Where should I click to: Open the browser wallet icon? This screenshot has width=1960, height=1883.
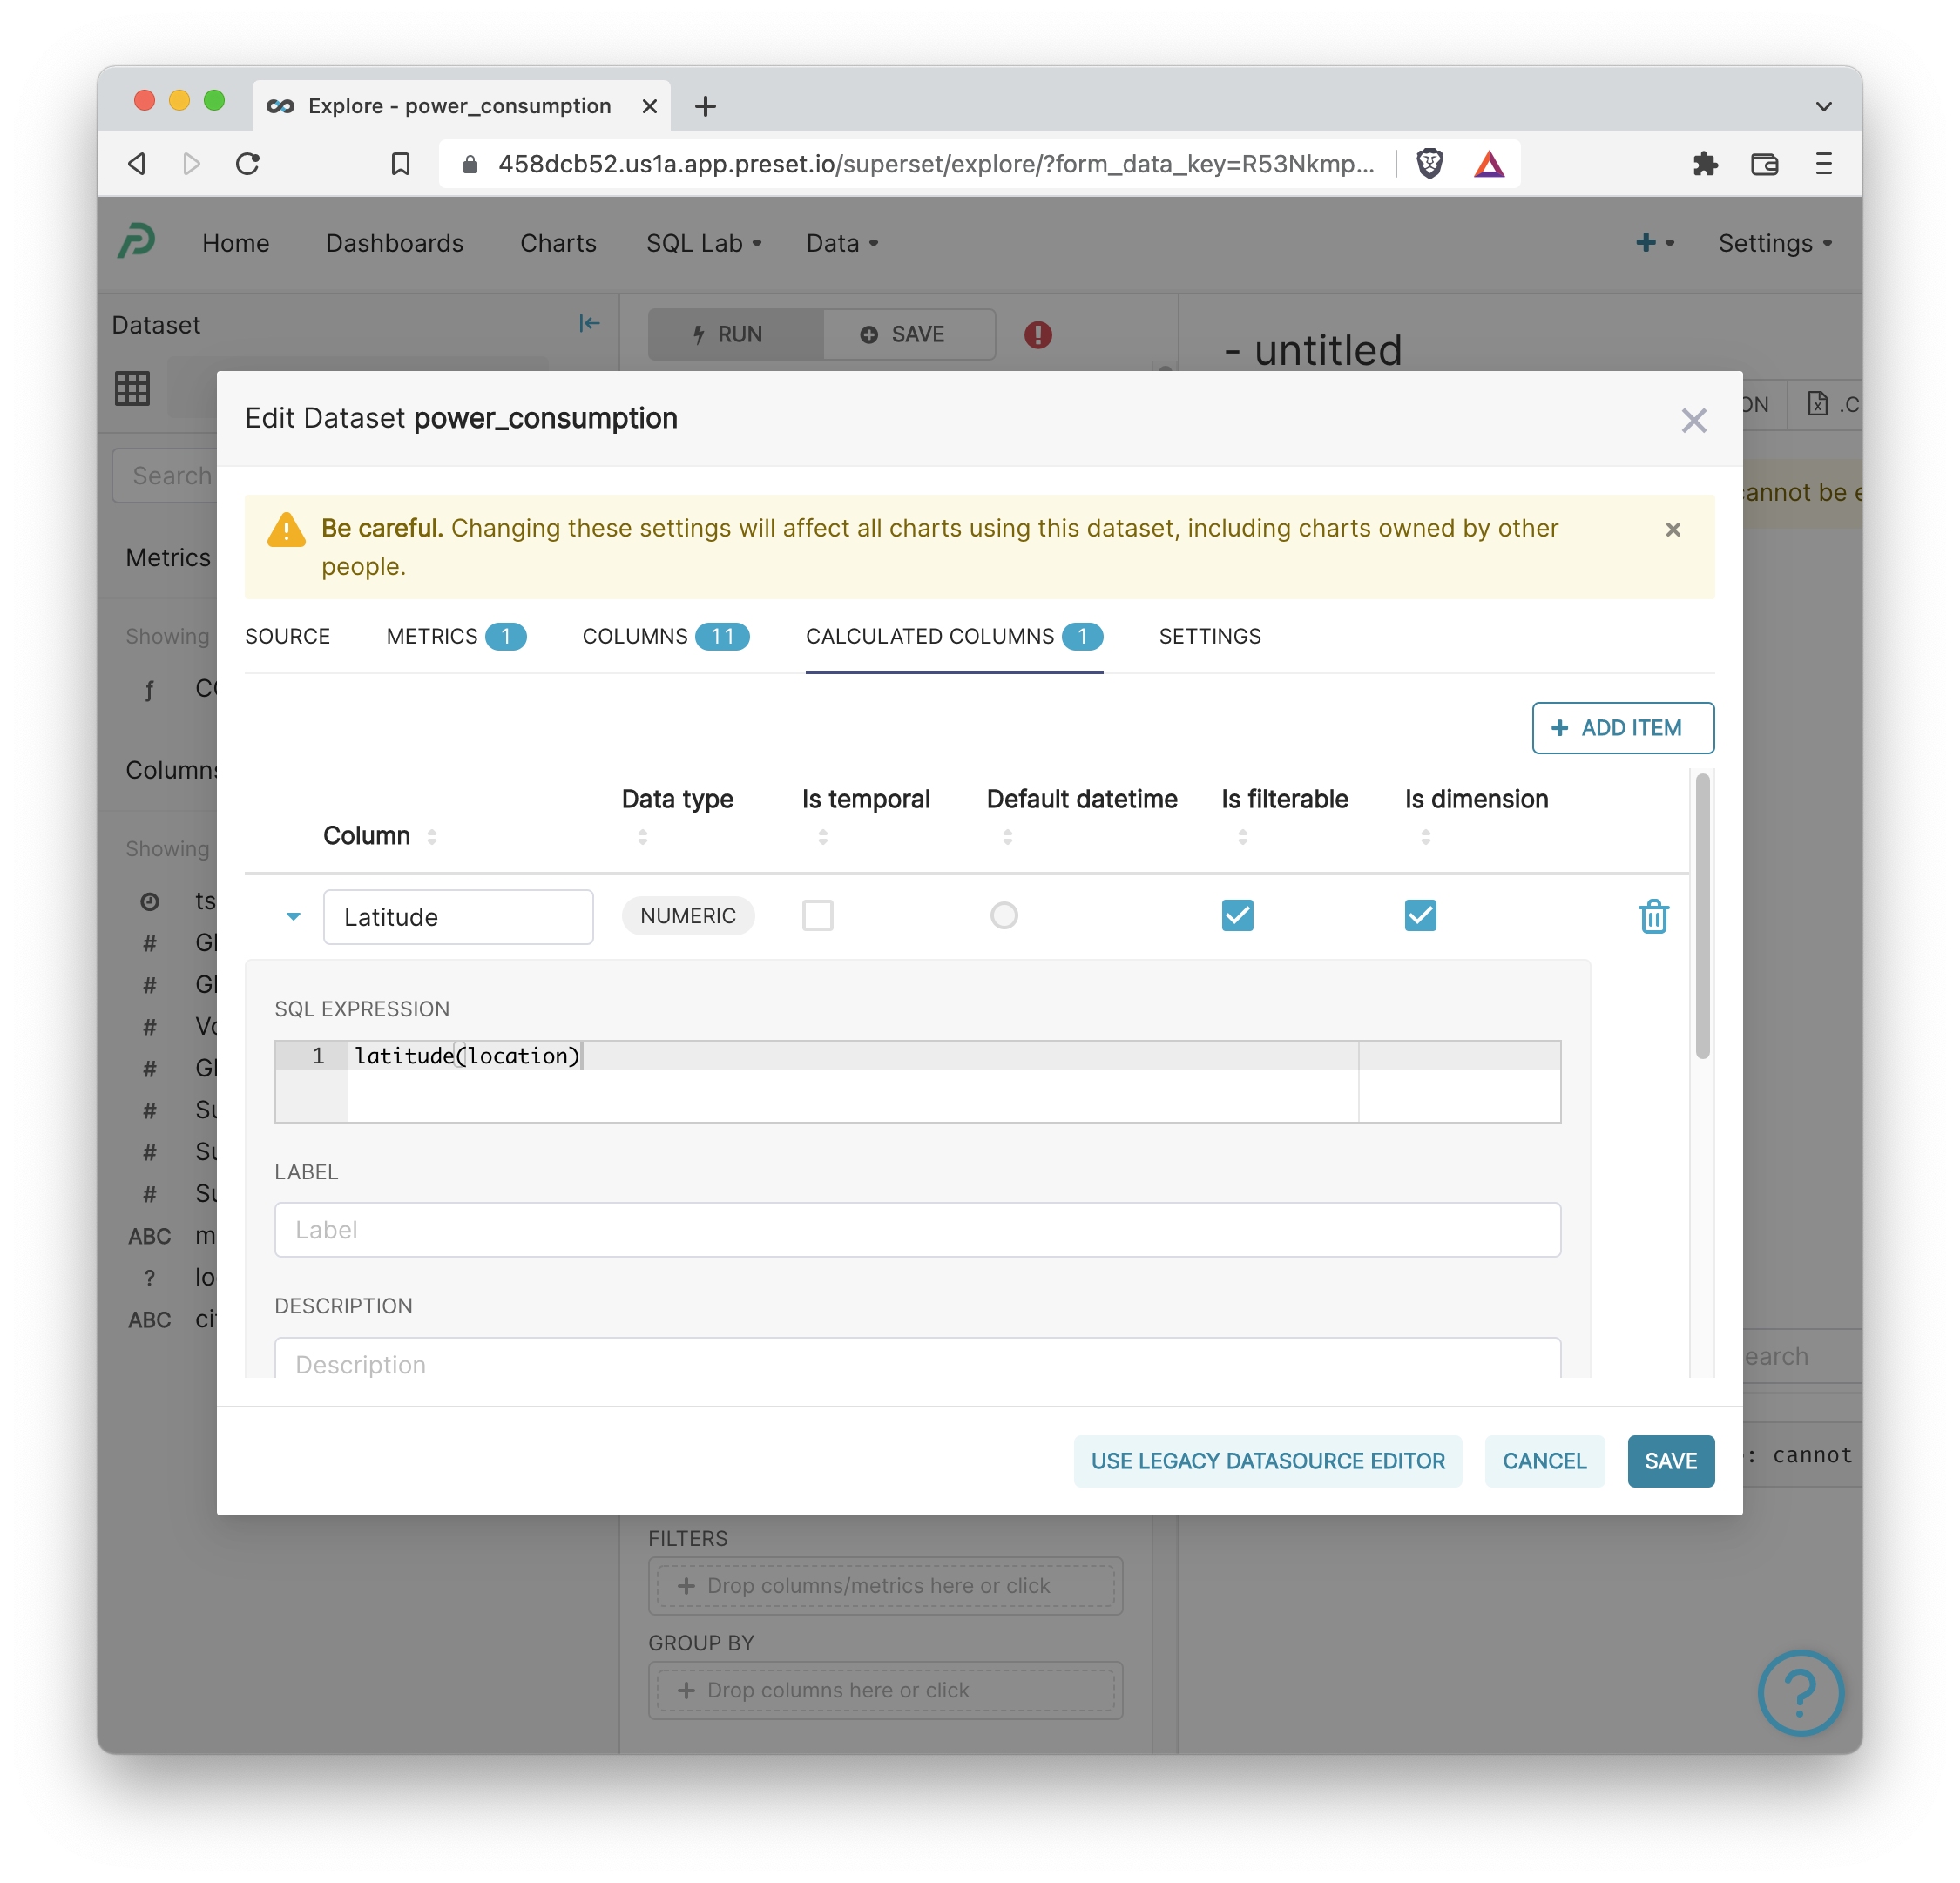1764,164
